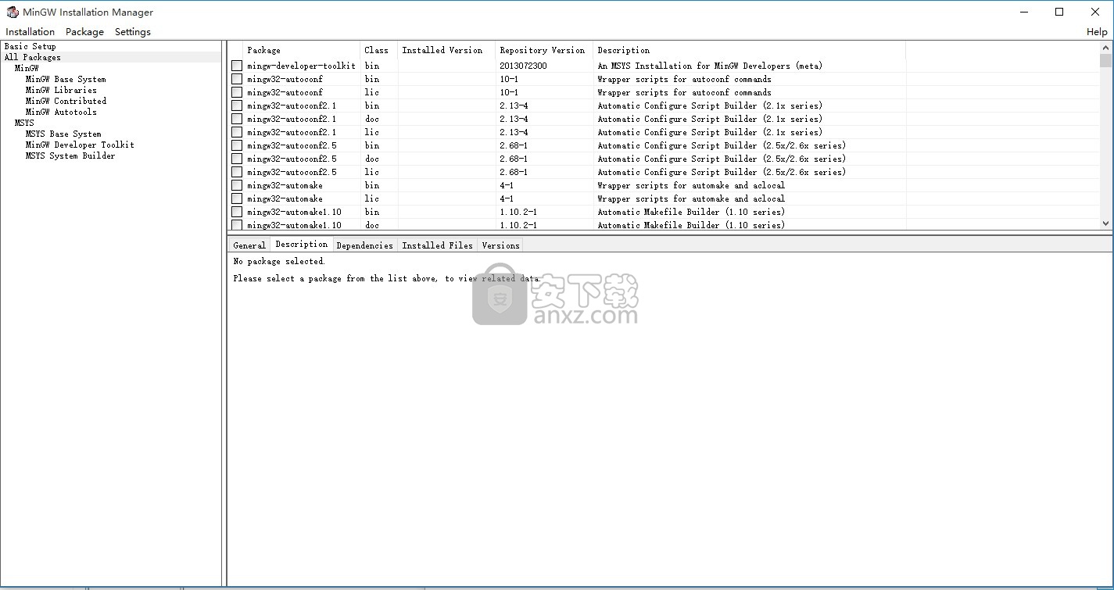Open the Installation menu
The image size is (1114, 590).
[x=30, y=32]
